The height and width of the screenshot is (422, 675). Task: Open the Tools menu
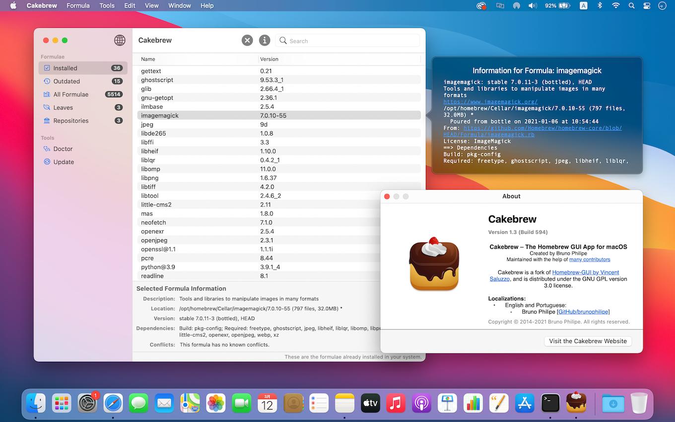pyautogui.click(x=107, y=5)
